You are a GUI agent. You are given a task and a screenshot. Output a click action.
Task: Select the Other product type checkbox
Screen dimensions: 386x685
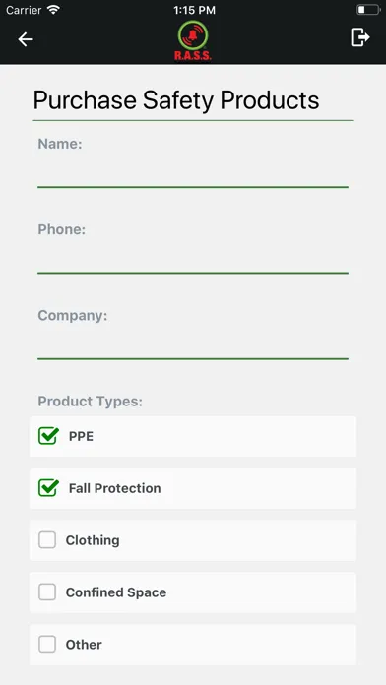[47, 644]
